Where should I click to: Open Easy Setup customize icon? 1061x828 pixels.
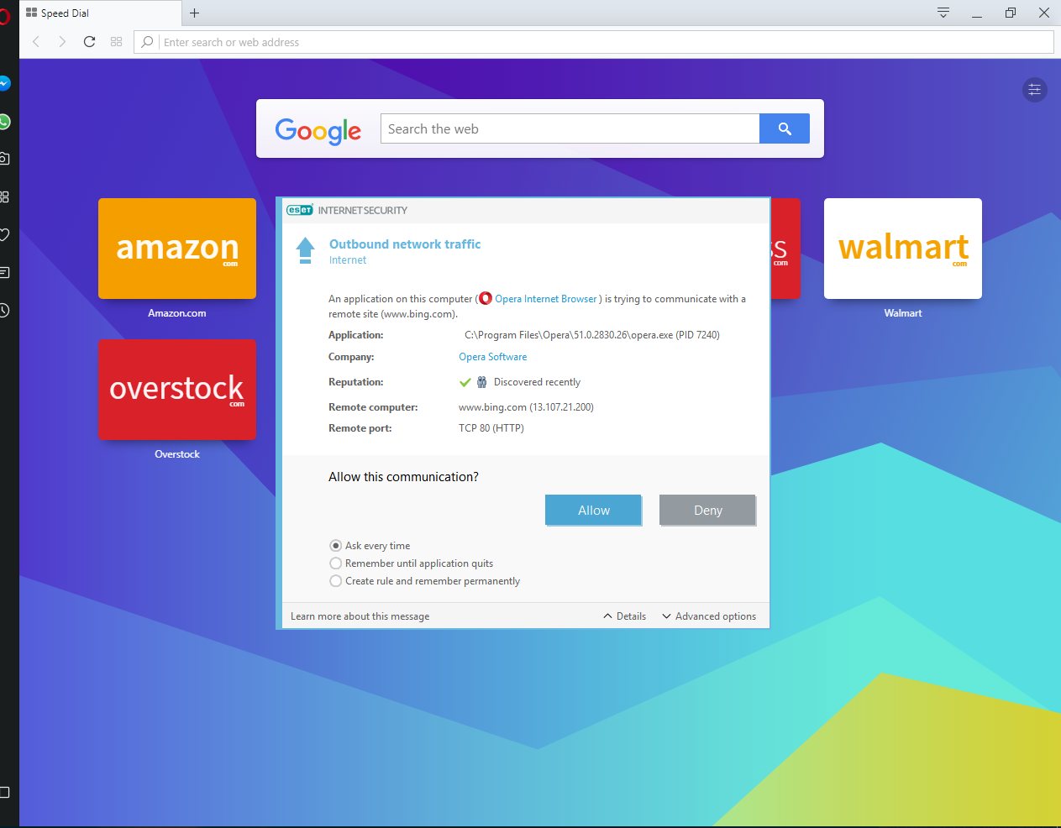click(1035, 89)
